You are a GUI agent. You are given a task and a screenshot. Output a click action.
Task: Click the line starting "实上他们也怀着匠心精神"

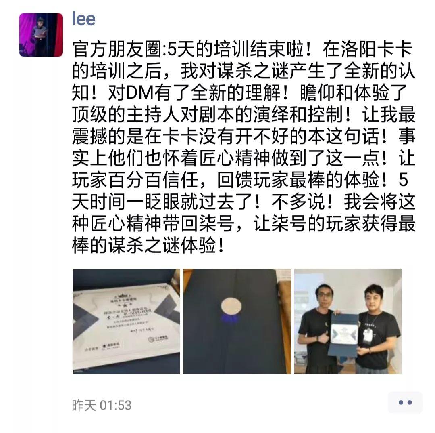click(x=244, y=158)
